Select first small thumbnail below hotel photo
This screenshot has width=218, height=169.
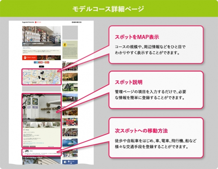coord(27,125)
